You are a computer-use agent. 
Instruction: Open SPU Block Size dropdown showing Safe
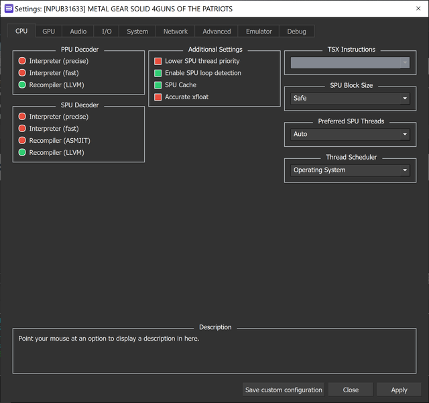pos(350,99)
